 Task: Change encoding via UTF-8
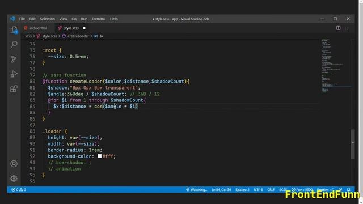coord(259,190)
